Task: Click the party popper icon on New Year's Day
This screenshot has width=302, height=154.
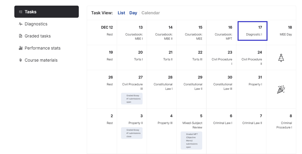Action: tap(281, 89)
